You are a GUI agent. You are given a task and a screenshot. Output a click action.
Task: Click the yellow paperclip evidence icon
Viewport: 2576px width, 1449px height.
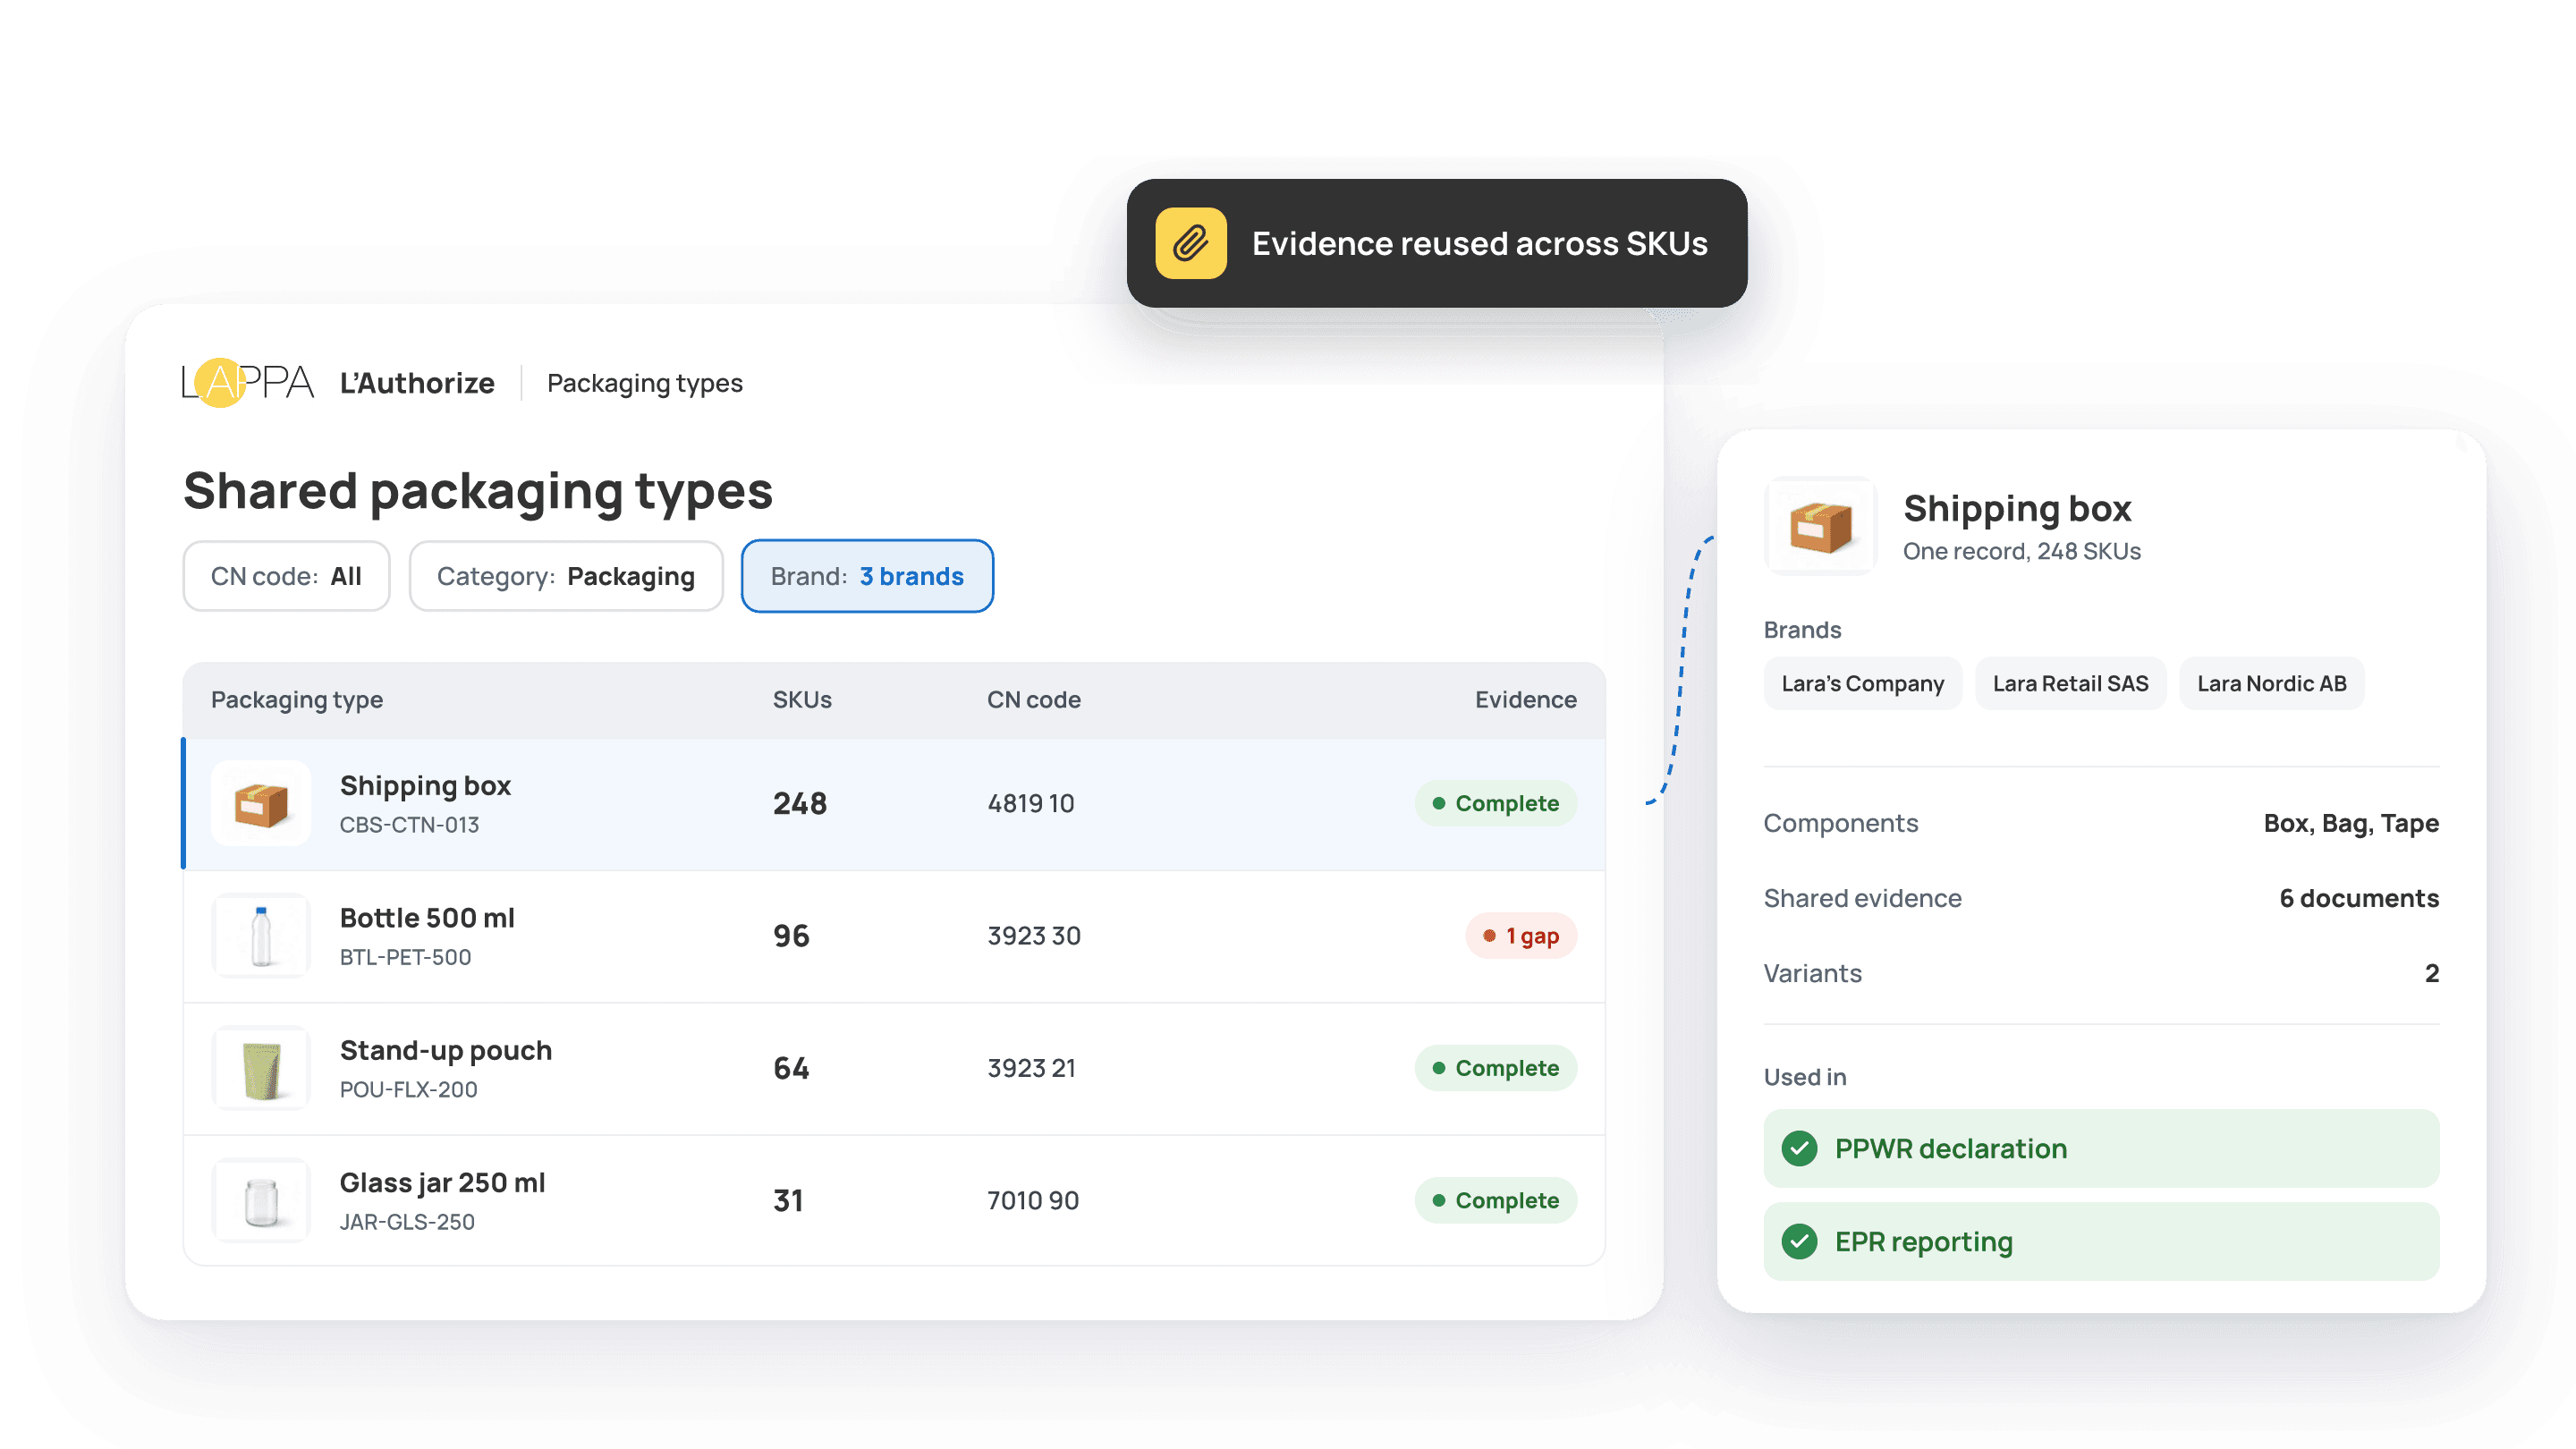pos(1190,243)
